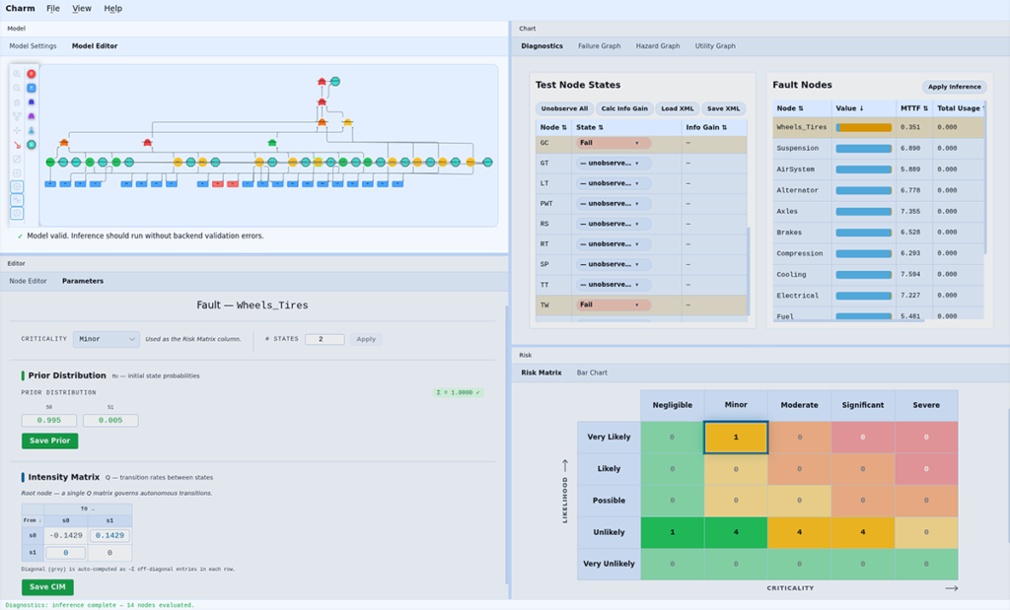The image size is (1010, 610).
Task: Toggle the speech-bubble outlined toolbar button
Action: click(x=17, y=214)
